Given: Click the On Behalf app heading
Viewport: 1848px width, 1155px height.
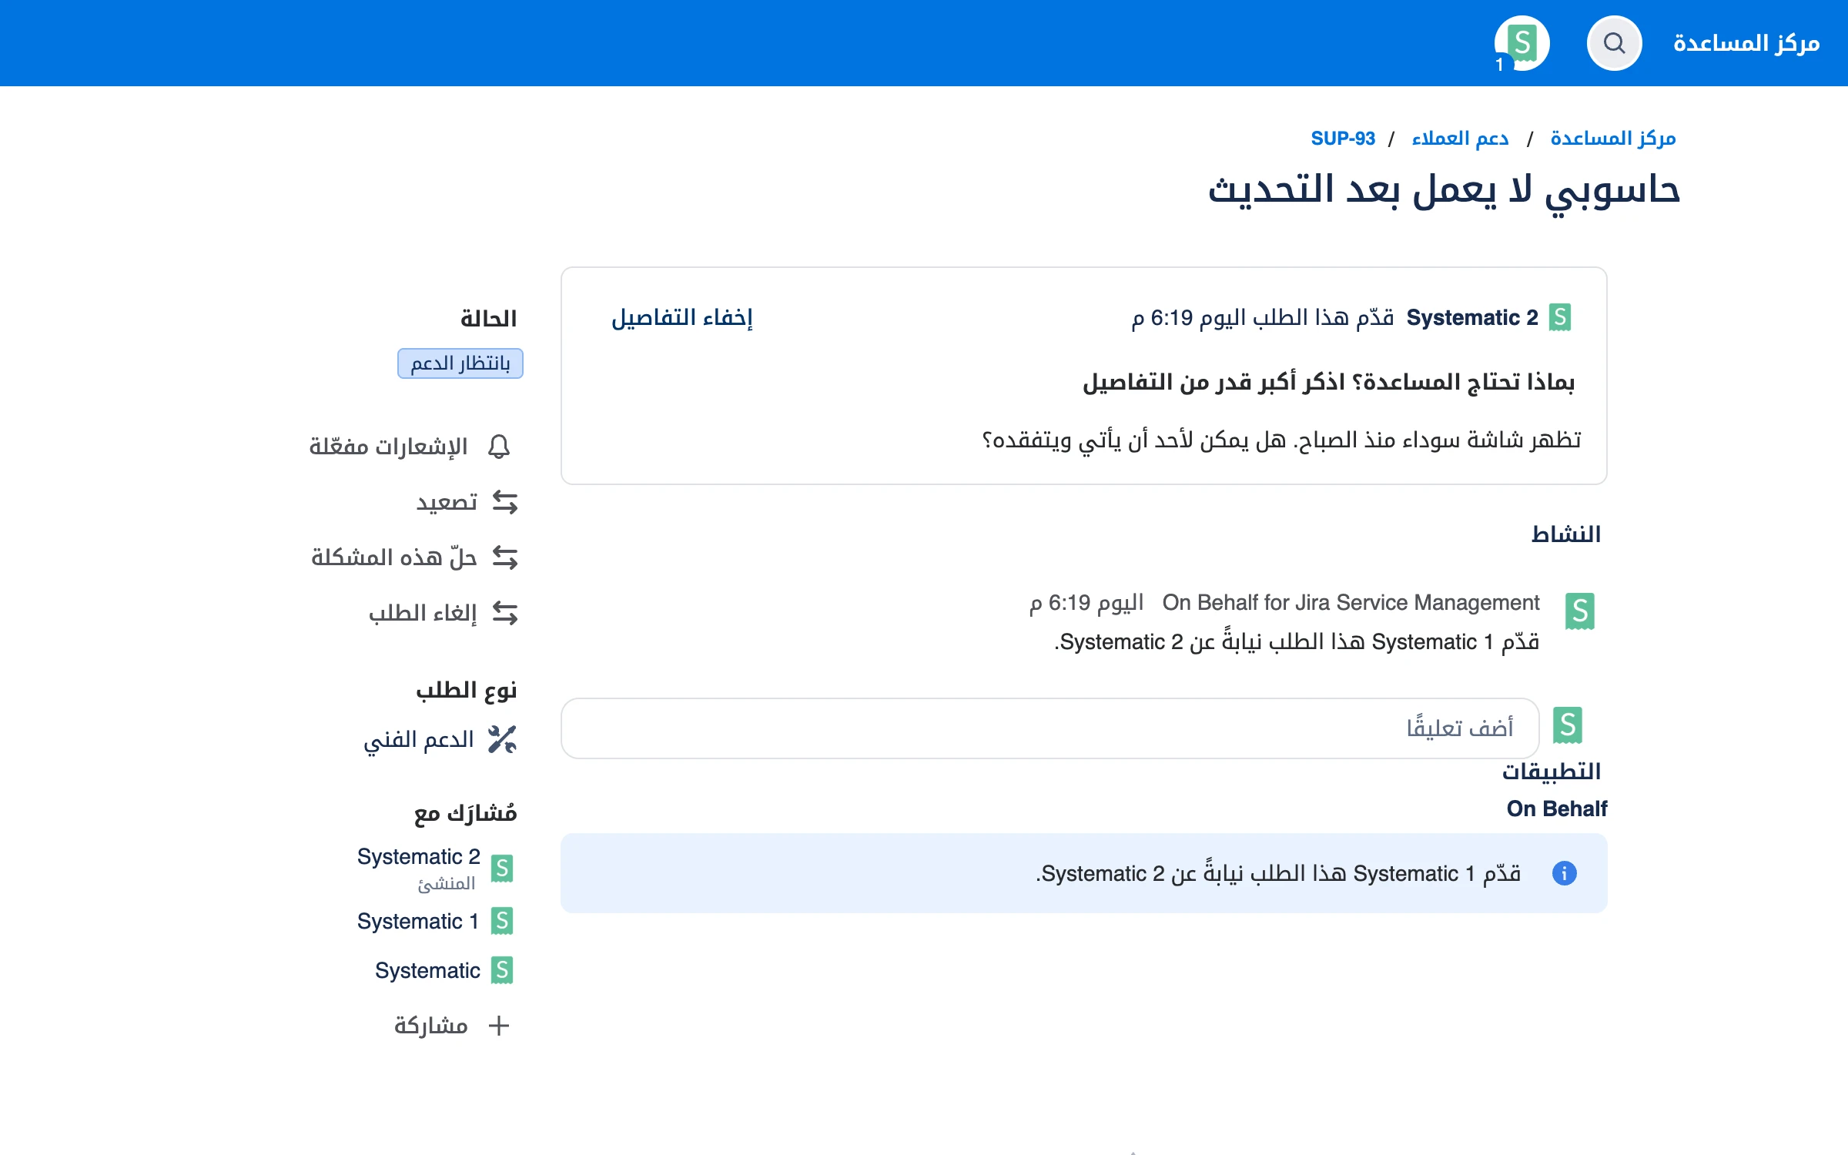Looking at the screenshot, I should (x=1557, y=808).
